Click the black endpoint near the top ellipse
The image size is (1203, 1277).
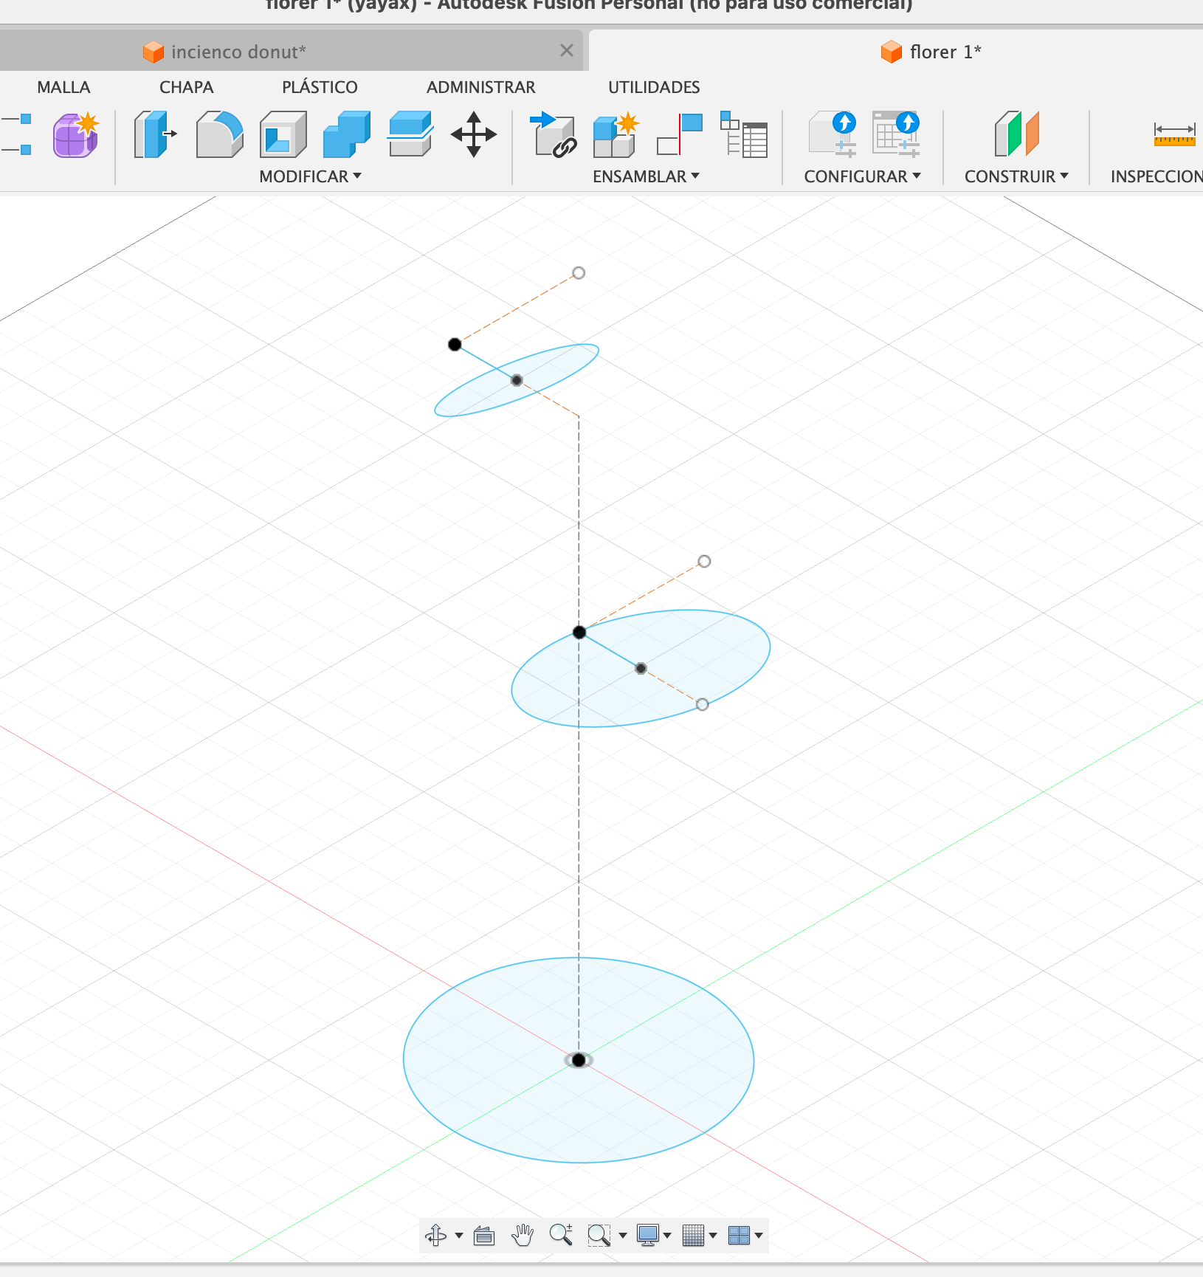click(x=455, y=344)
